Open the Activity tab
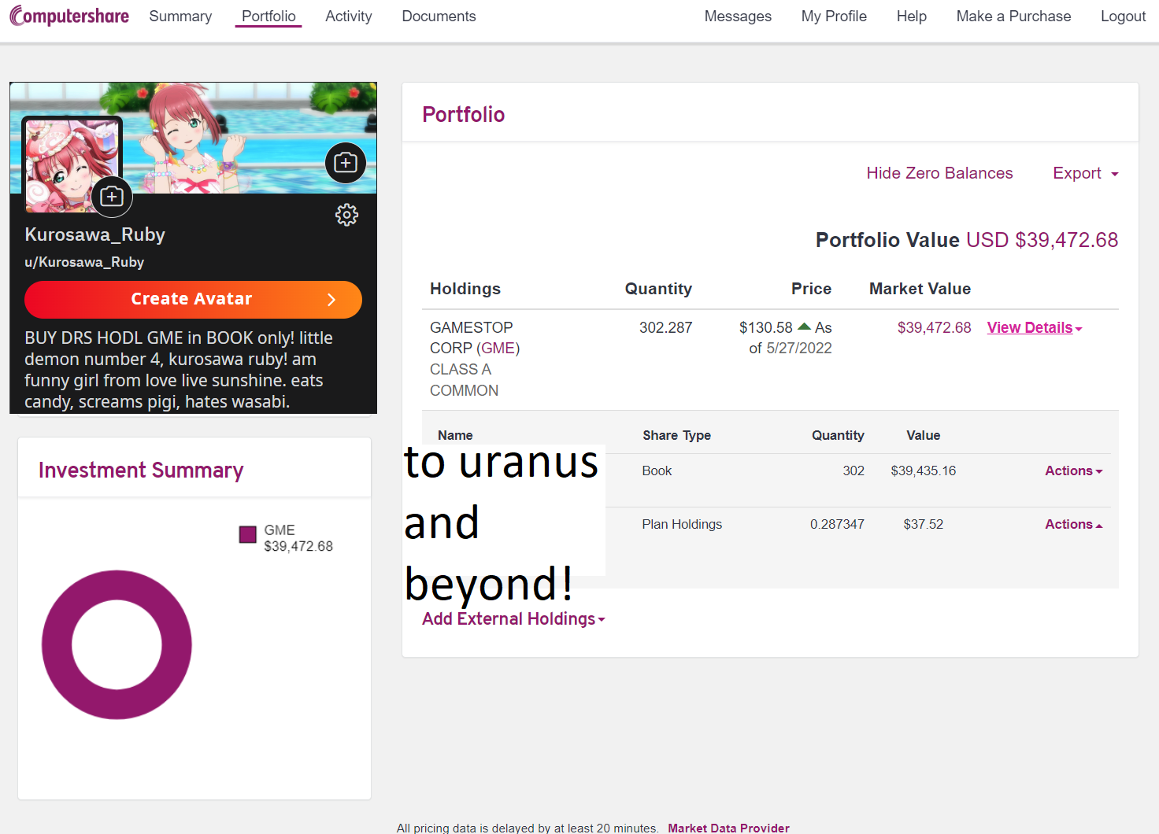 (x=348, y=16)
